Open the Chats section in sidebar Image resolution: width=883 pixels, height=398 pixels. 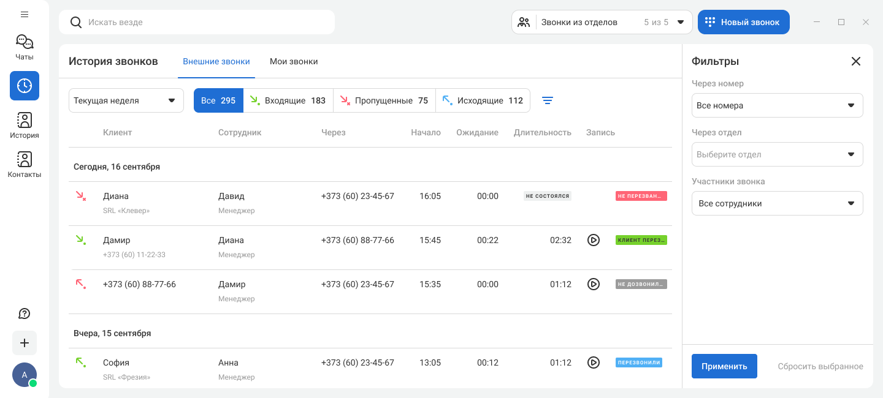(25, 47)
